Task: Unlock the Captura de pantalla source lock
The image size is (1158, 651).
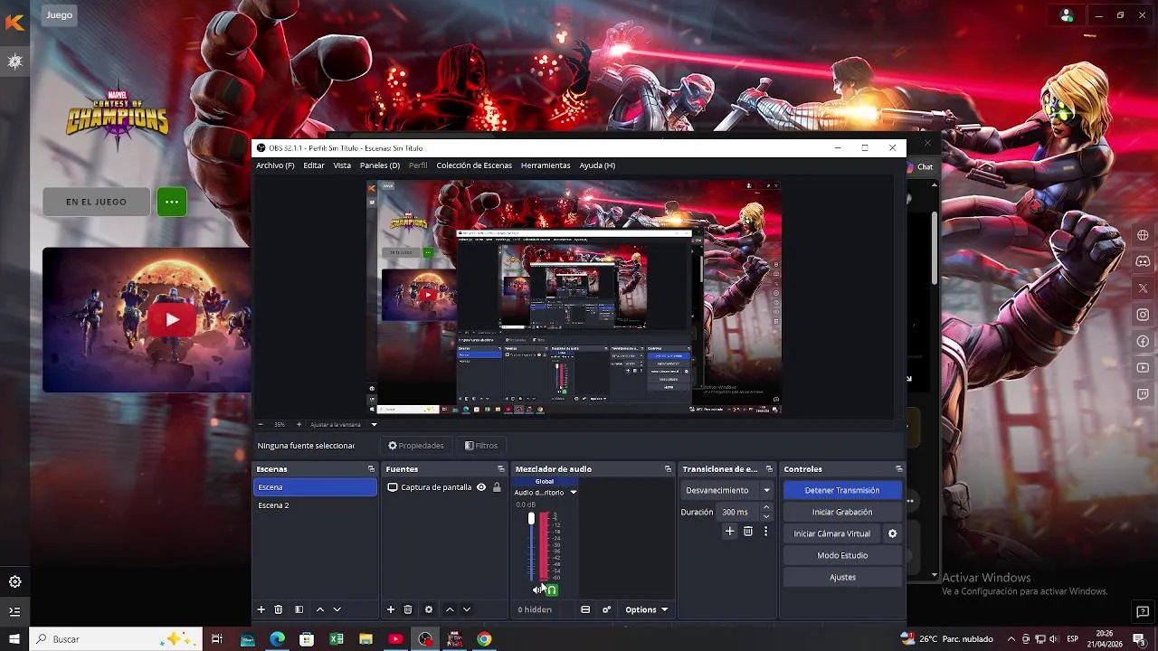Action: (x=497, y=487)
